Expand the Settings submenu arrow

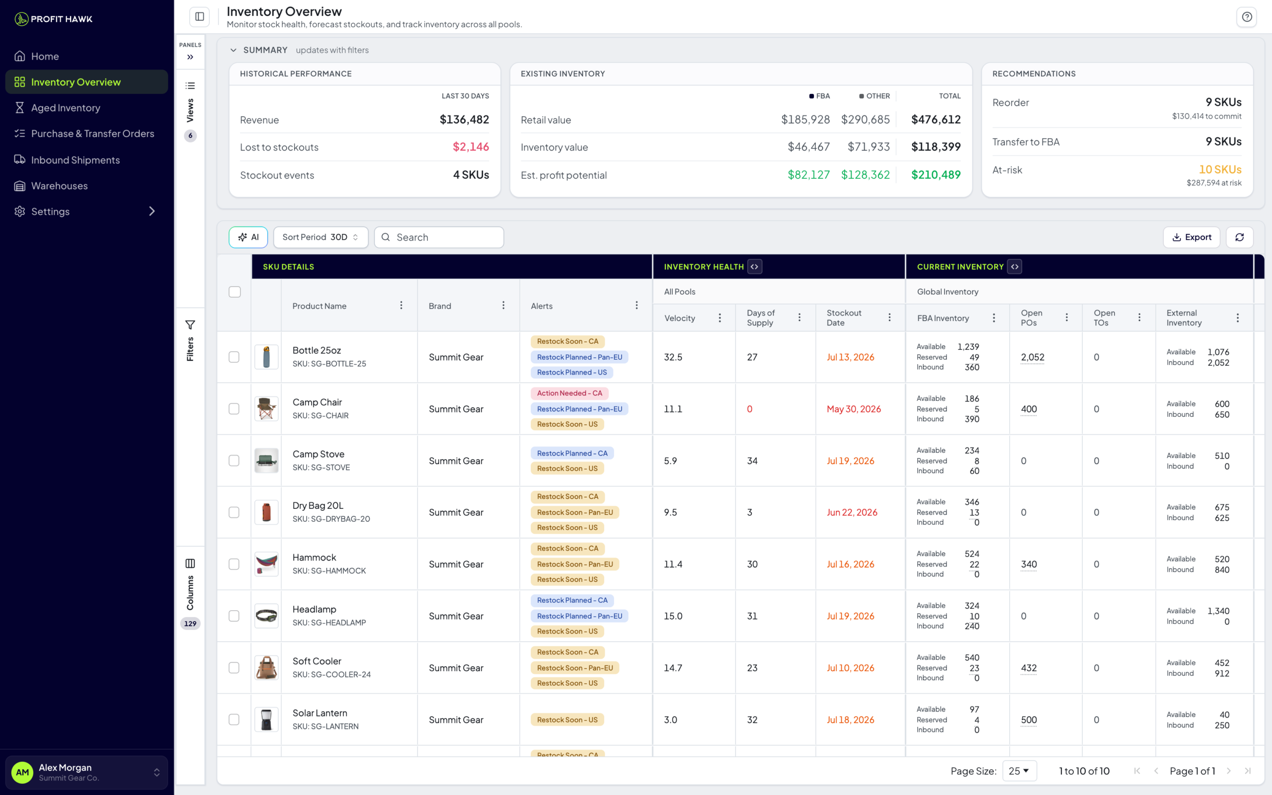point(152,211)
